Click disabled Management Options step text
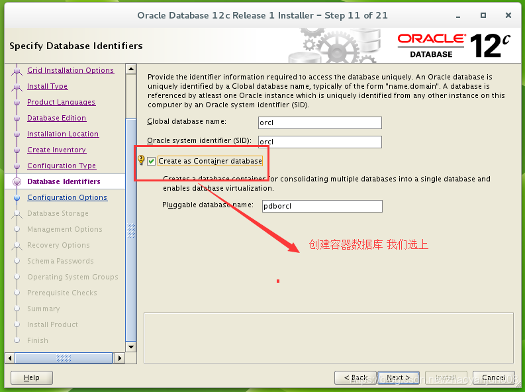The width and height of the screenshot is (525, 392). coord(65,229)
